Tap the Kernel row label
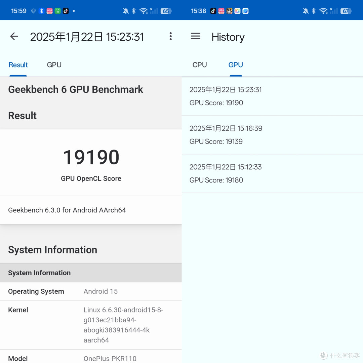Screen dimensions: 363x363 [x=18, y=310]
